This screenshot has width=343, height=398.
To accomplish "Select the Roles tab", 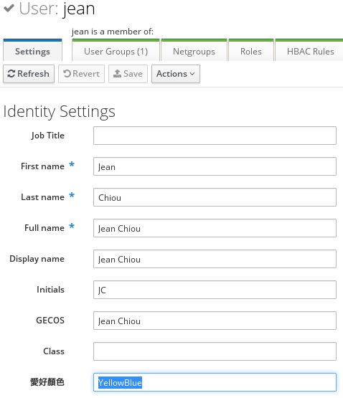I will pos(251,50).
